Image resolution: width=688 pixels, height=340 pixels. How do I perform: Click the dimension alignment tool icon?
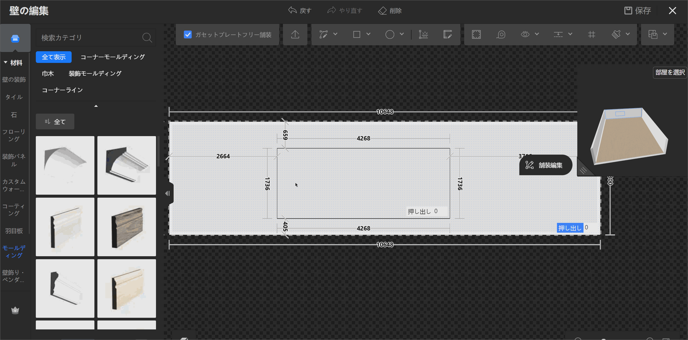(423, 34)
